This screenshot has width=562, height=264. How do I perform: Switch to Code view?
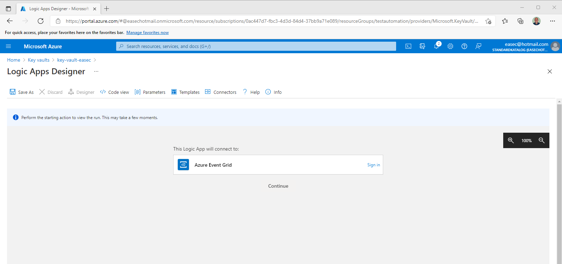pos(114,92)
